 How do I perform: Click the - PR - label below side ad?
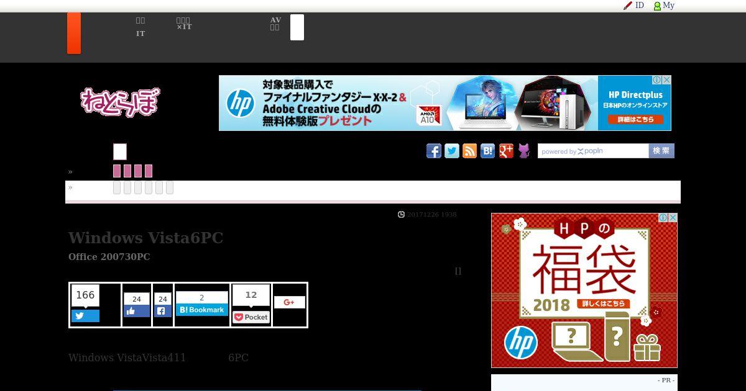pos(666,380)
